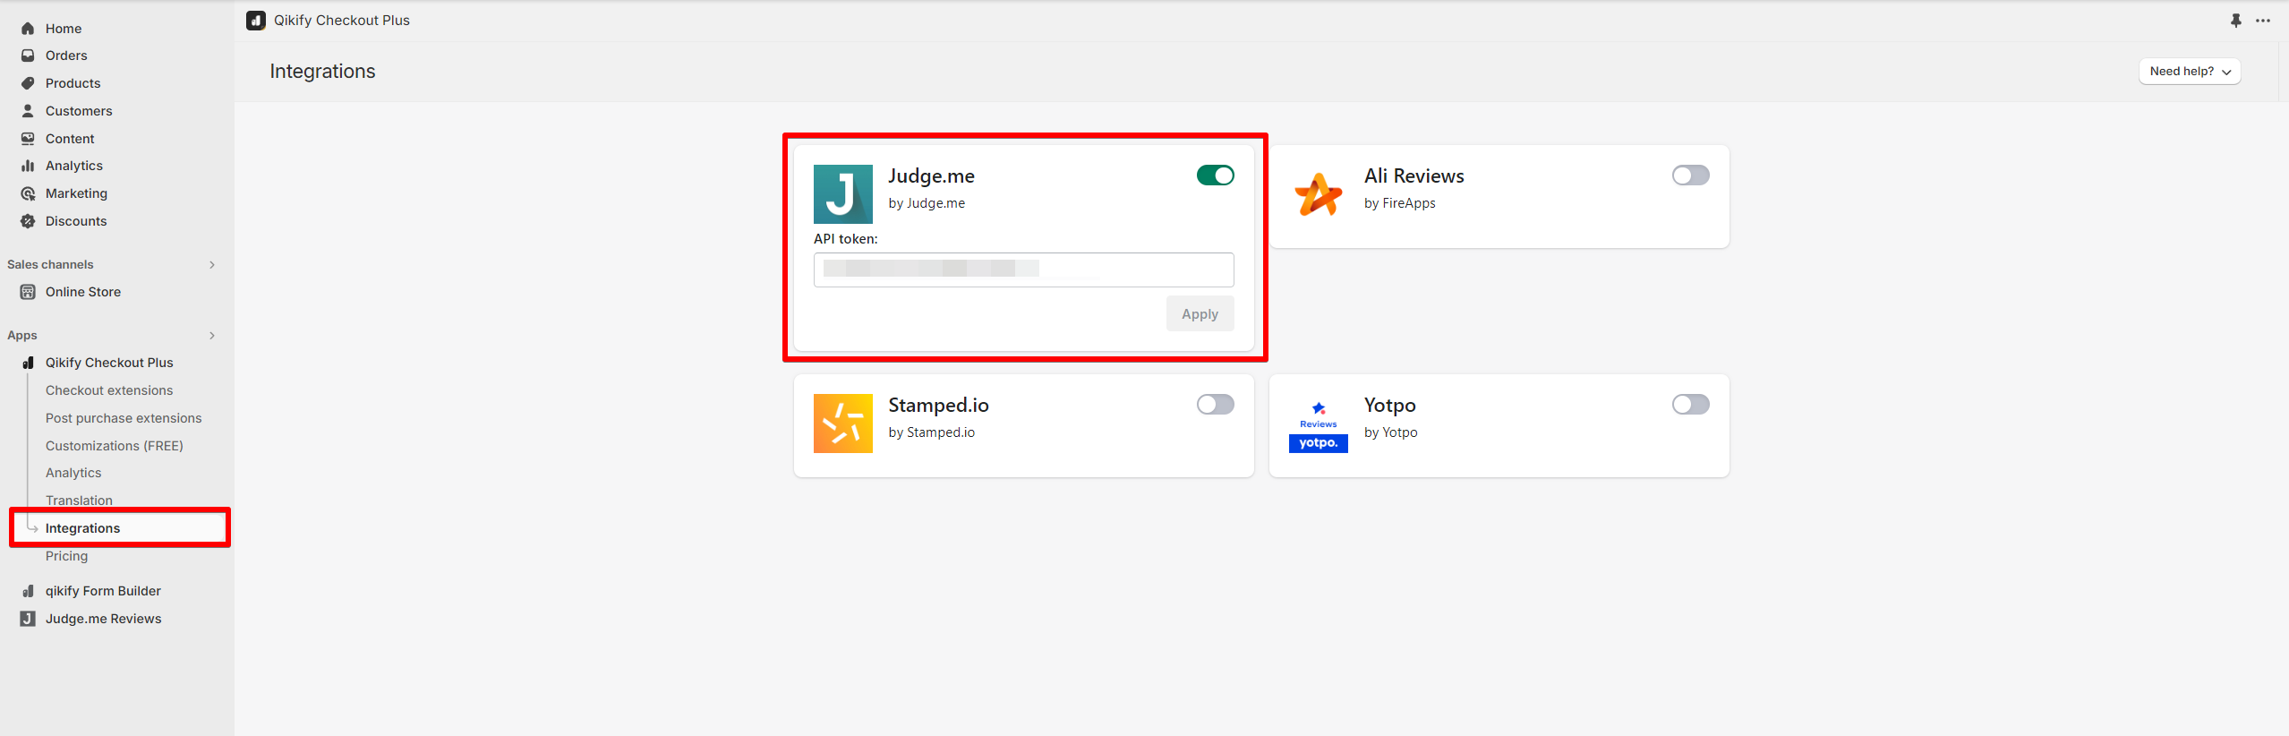Go to Products page
Viewport: 2289px width, 736px height.
pyautogui.click(x=73, y=83)
